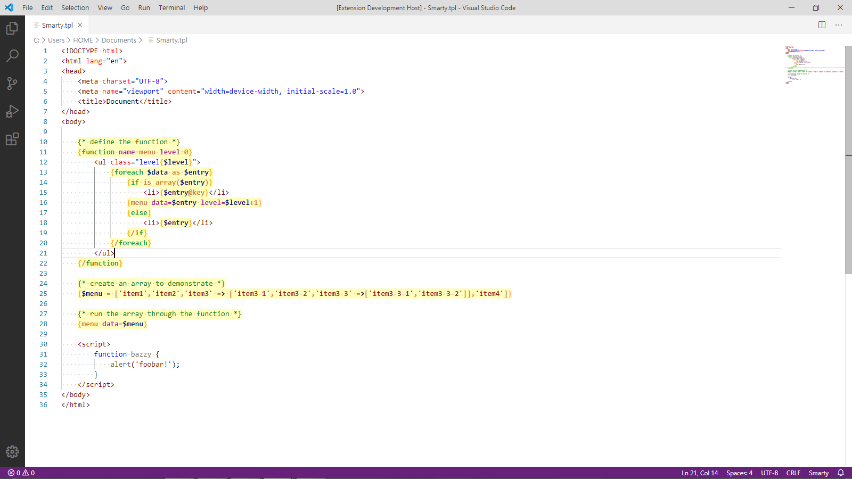Click the "<title>Document</title>" line
This screenshot has width=852, height=479.
point(125,101)
